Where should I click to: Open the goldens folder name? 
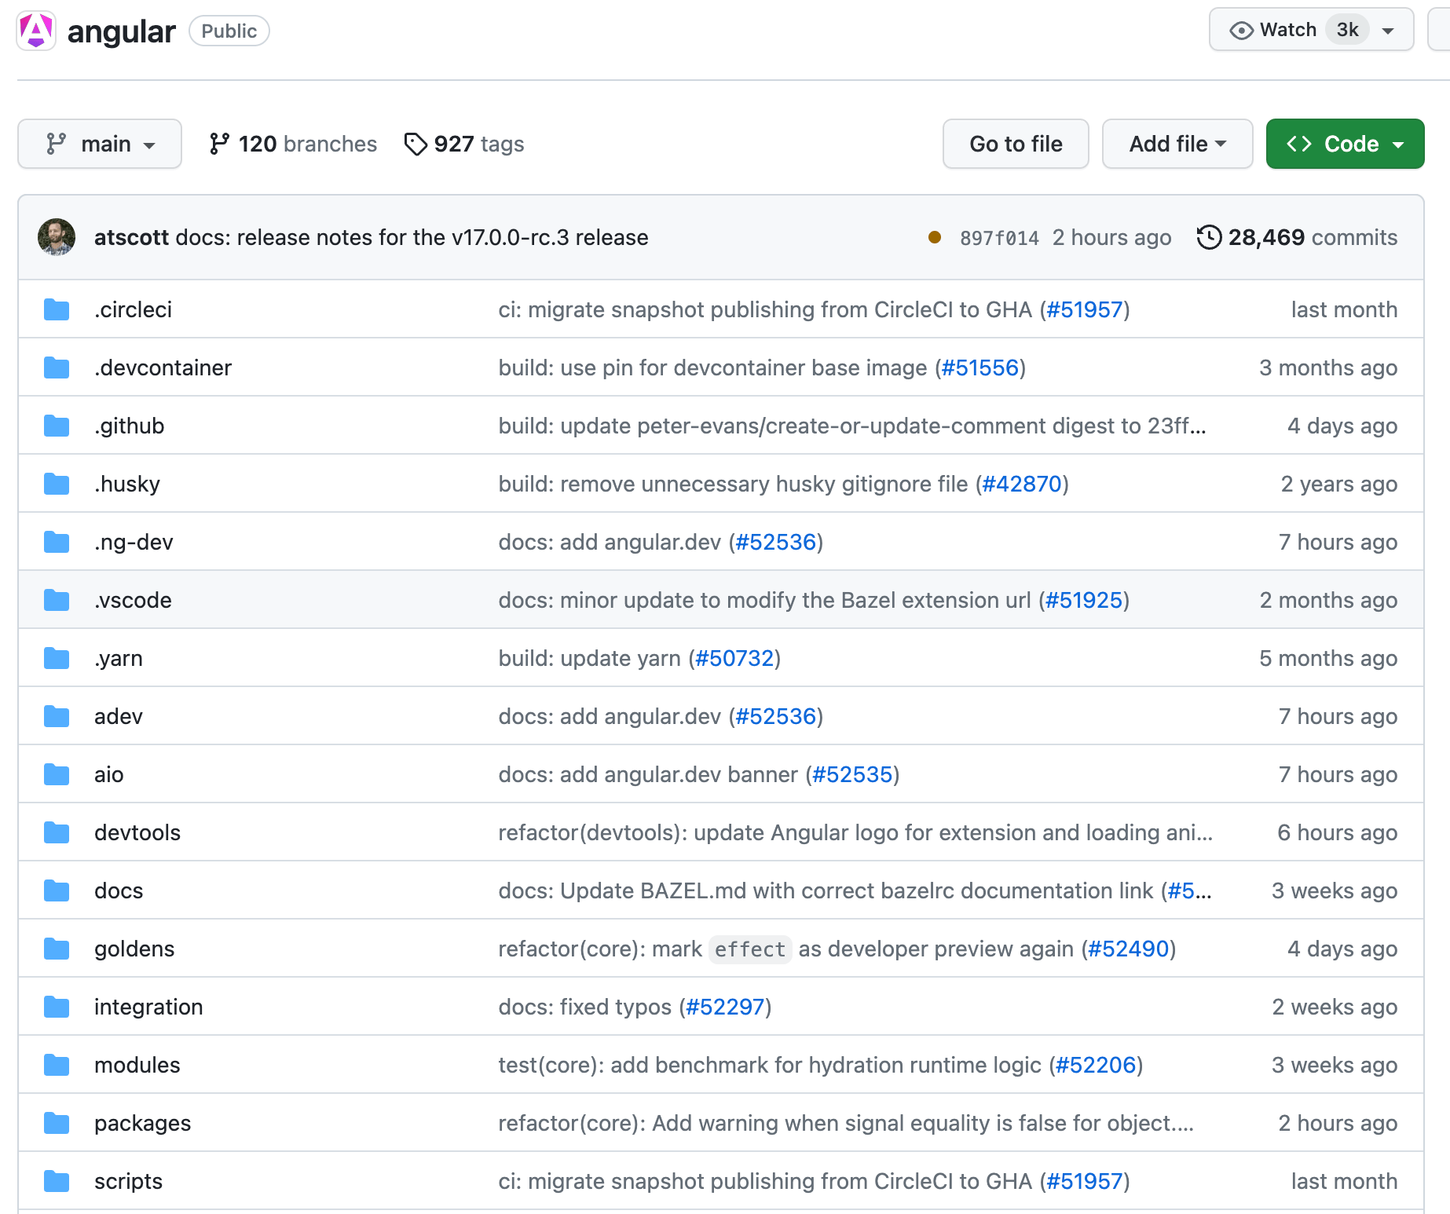tap(134, 949)
